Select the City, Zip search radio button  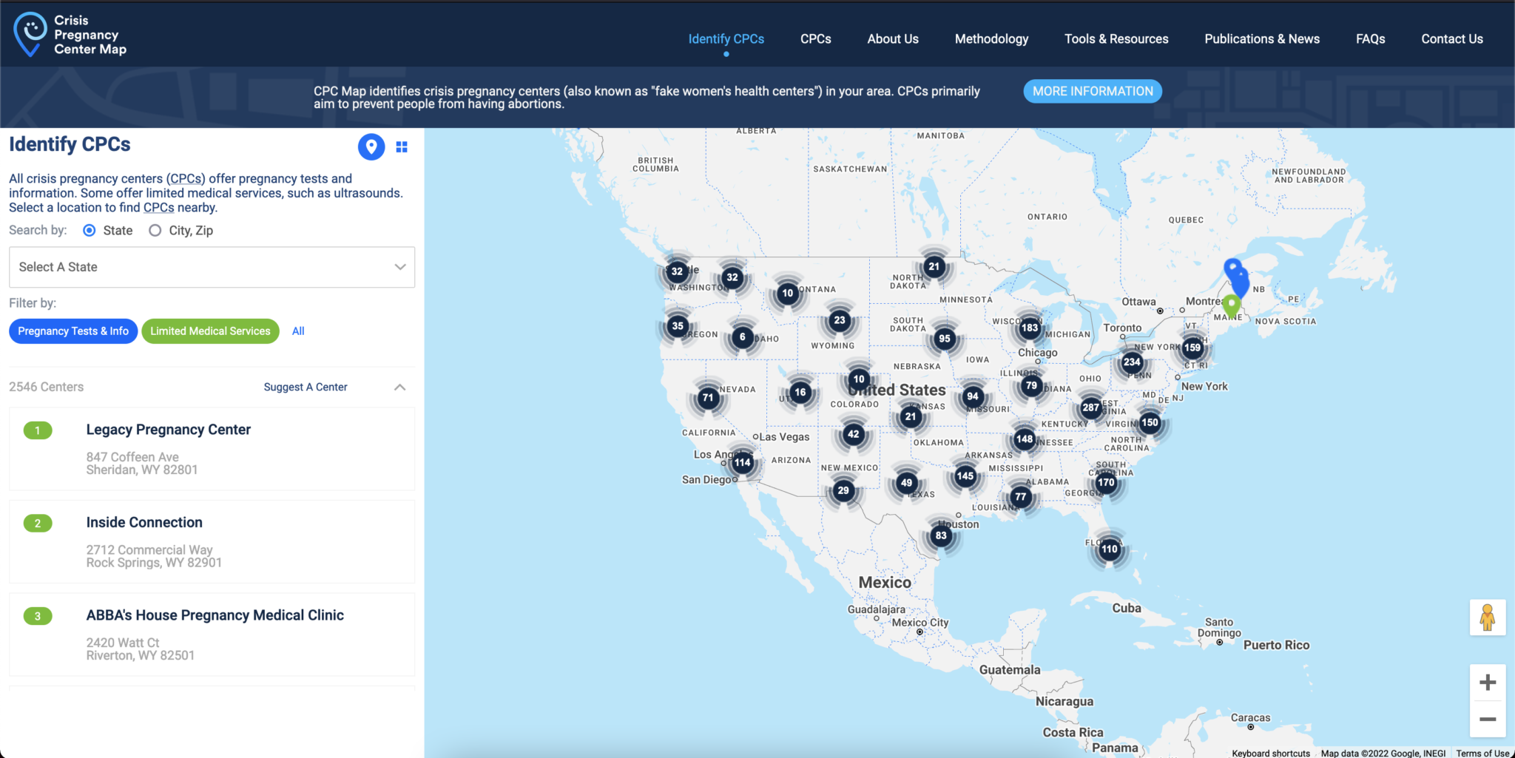coord(155,230)
